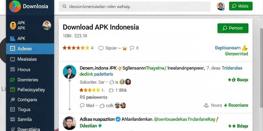The image size is (263, 131).
Task: Click the Palleoizyatiay grid icon
Action: tap(13, 90)
